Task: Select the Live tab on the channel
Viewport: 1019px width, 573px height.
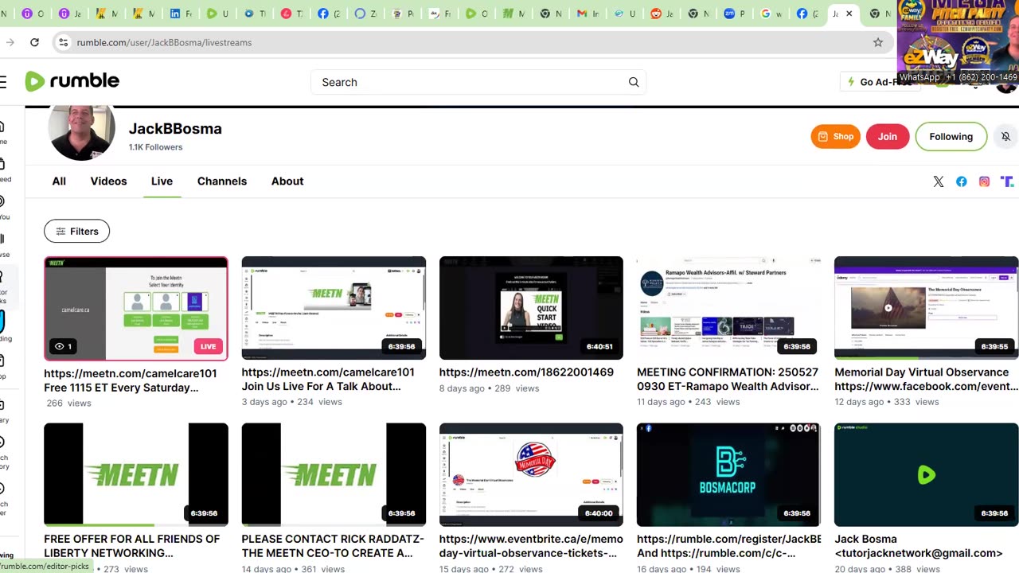Action: 162,181
